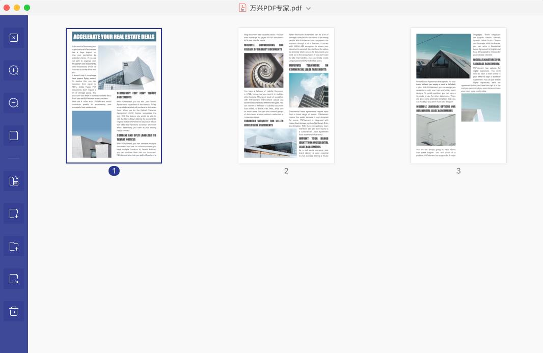Click the page number 2 label
This screenshot has height=353, width=543.
[286, 171]
